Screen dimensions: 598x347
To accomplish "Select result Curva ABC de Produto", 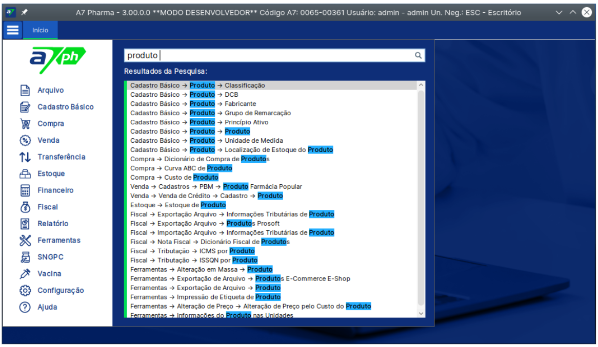I will [272, 168].
